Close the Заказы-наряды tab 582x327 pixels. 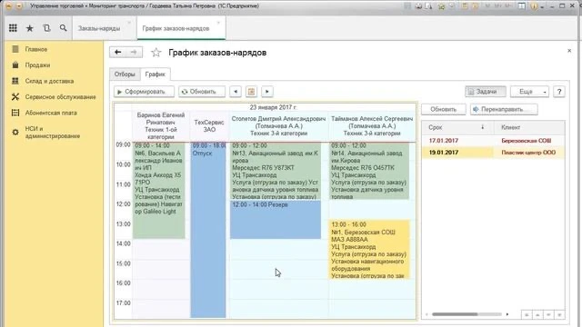[129, 23]
